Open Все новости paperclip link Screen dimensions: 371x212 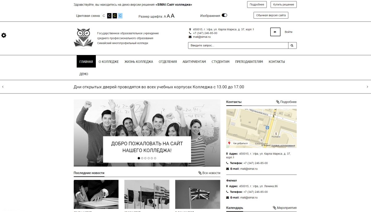click(x=209, y=173)
